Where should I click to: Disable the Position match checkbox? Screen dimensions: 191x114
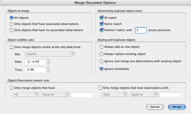[x=101, y=30]
